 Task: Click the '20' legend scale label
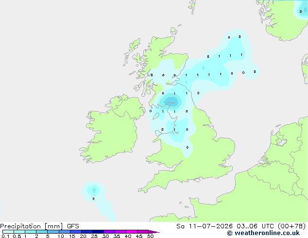(83, 236)
